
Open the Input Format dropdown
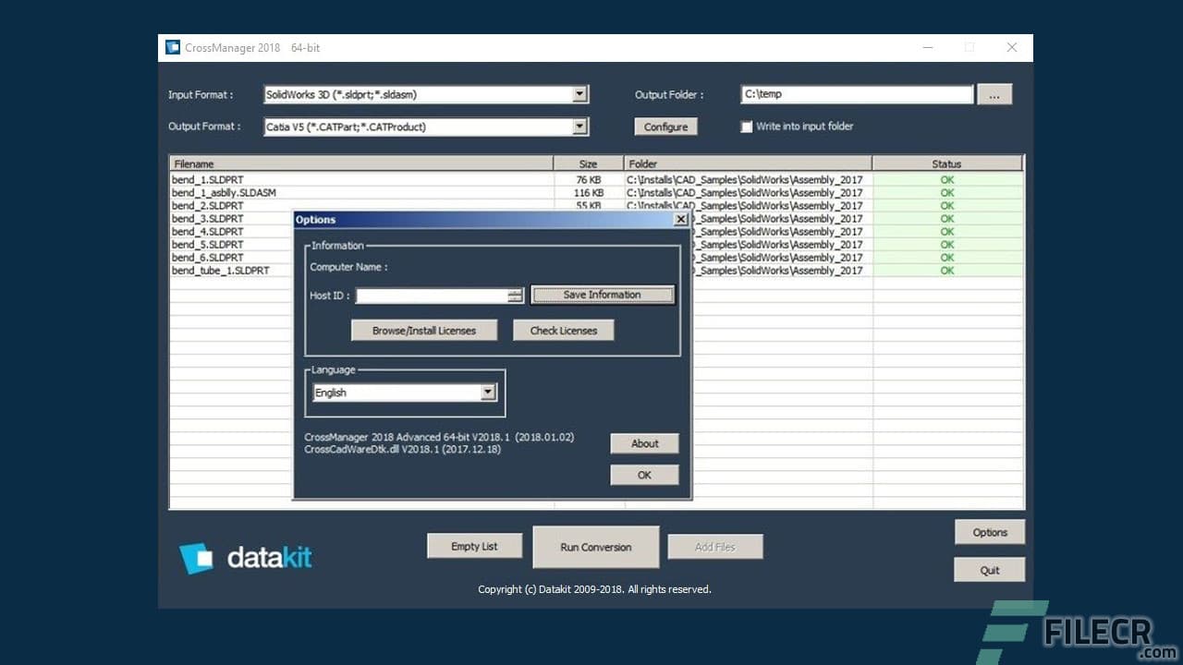(x=580, y=93)
